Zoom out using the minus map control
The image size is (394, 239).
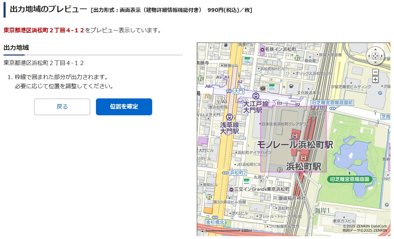[375, 72]
